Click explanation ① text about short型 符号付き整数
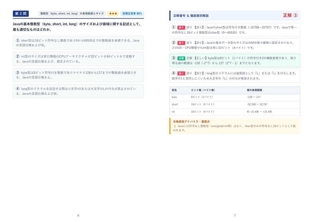Screen dimensions: 313x222 [235, 30]
